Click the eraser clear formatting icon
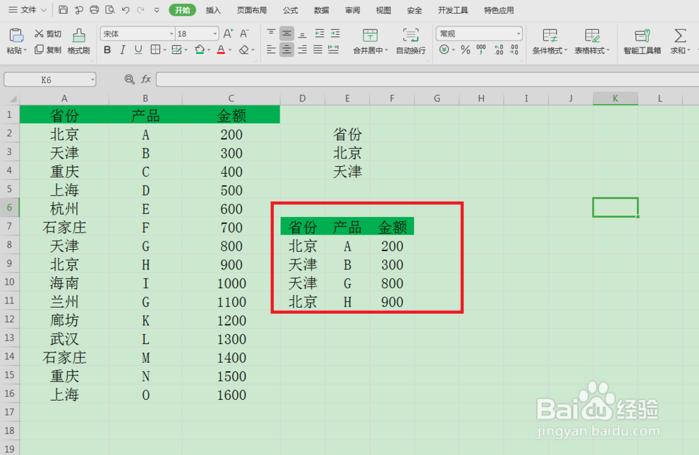The image size is (699, 455). click(x=243, y=50)
